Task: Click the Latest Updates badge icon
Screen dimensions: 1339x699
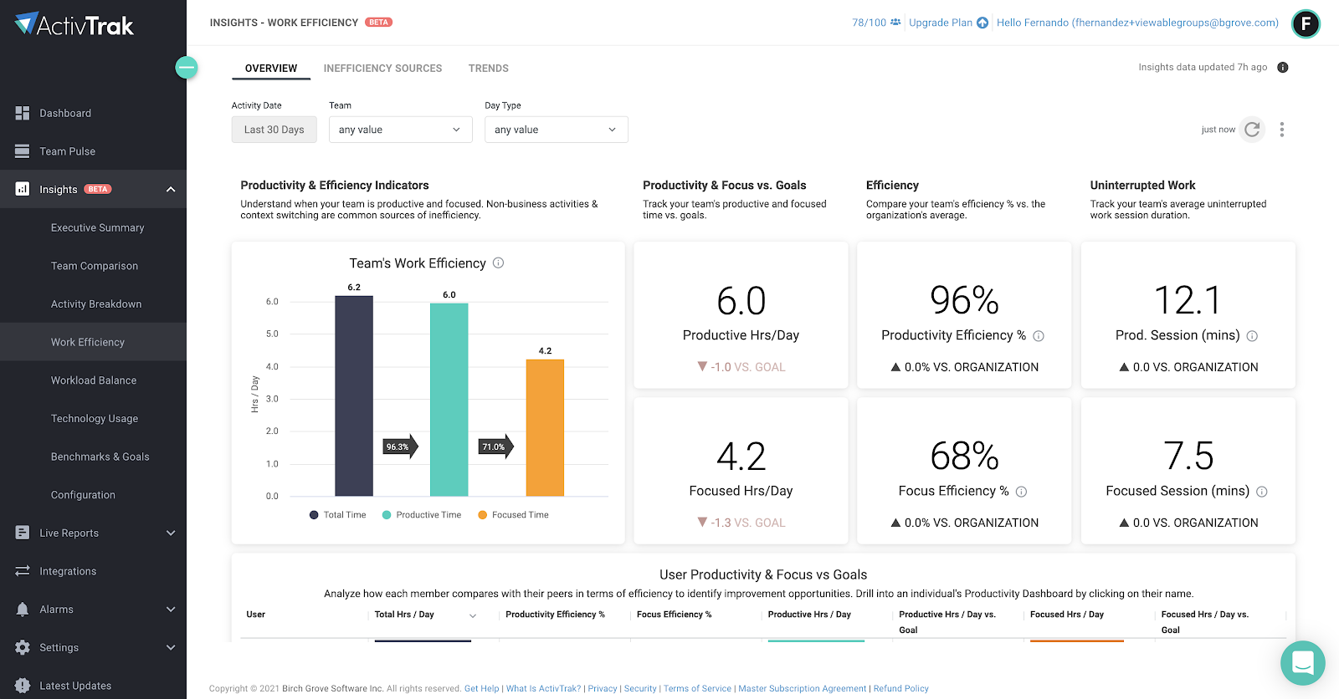Action: 23,686
